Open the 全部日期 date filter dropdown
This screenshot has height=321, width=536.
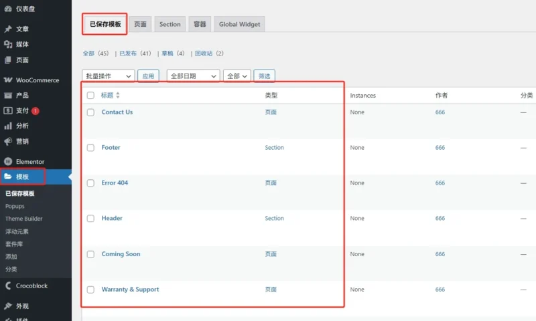[x=193, y=76]
